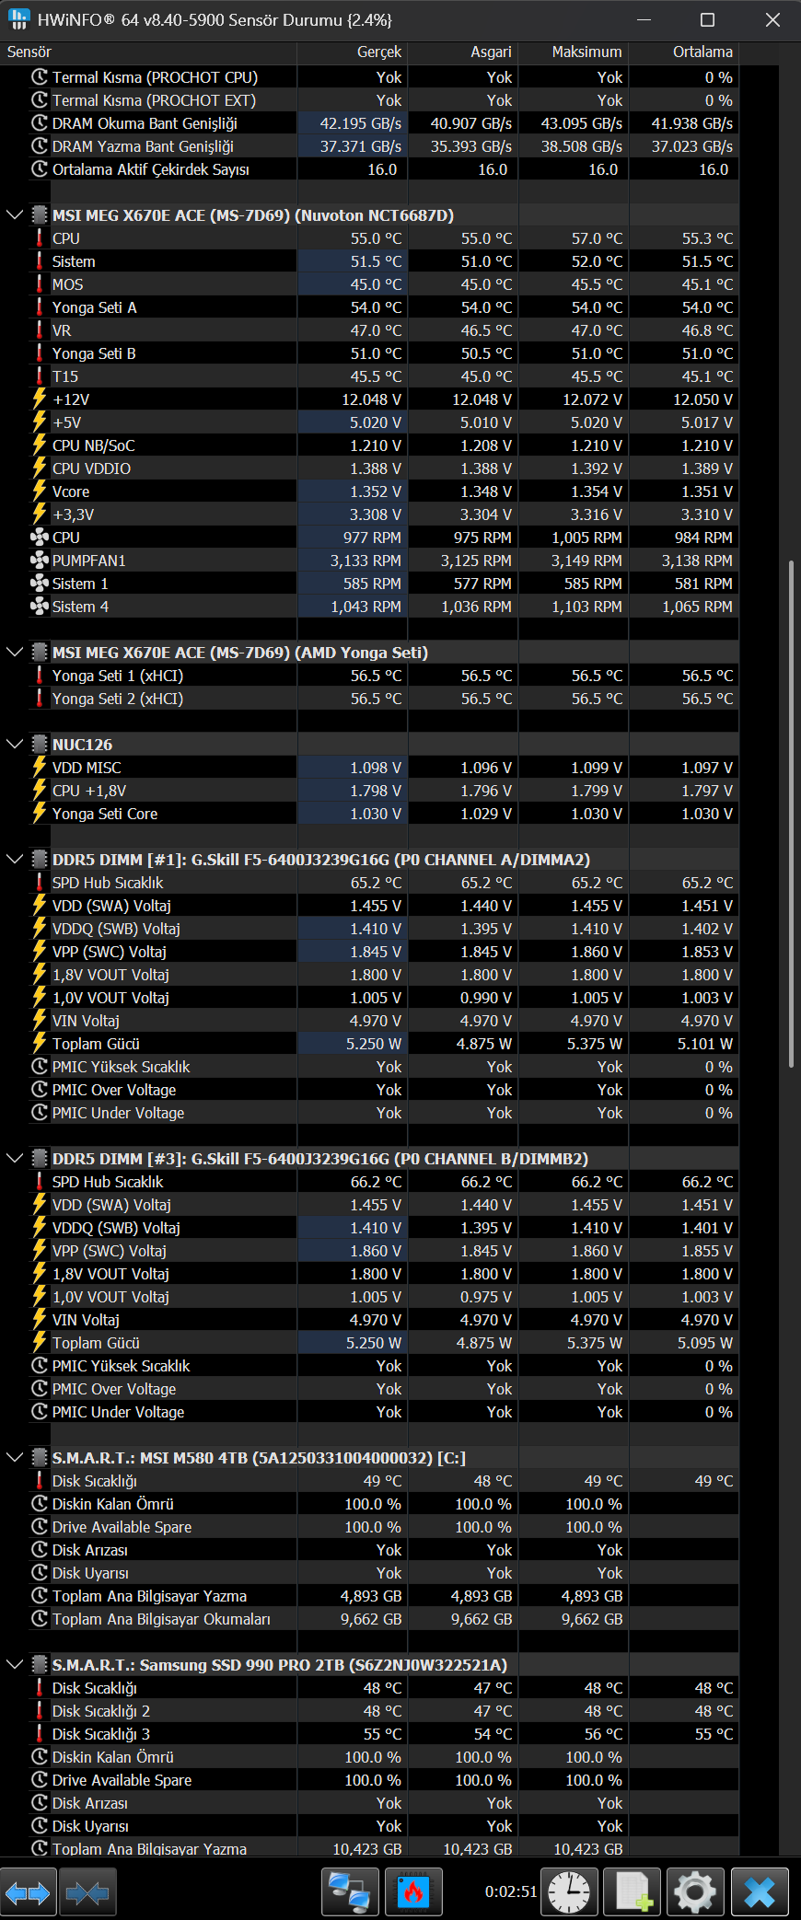The image size is (801, 1920).
Task: Collapse the MSI MEG X670E ACE AMD Yonga Seti group
Action: [x=15, y=653]
